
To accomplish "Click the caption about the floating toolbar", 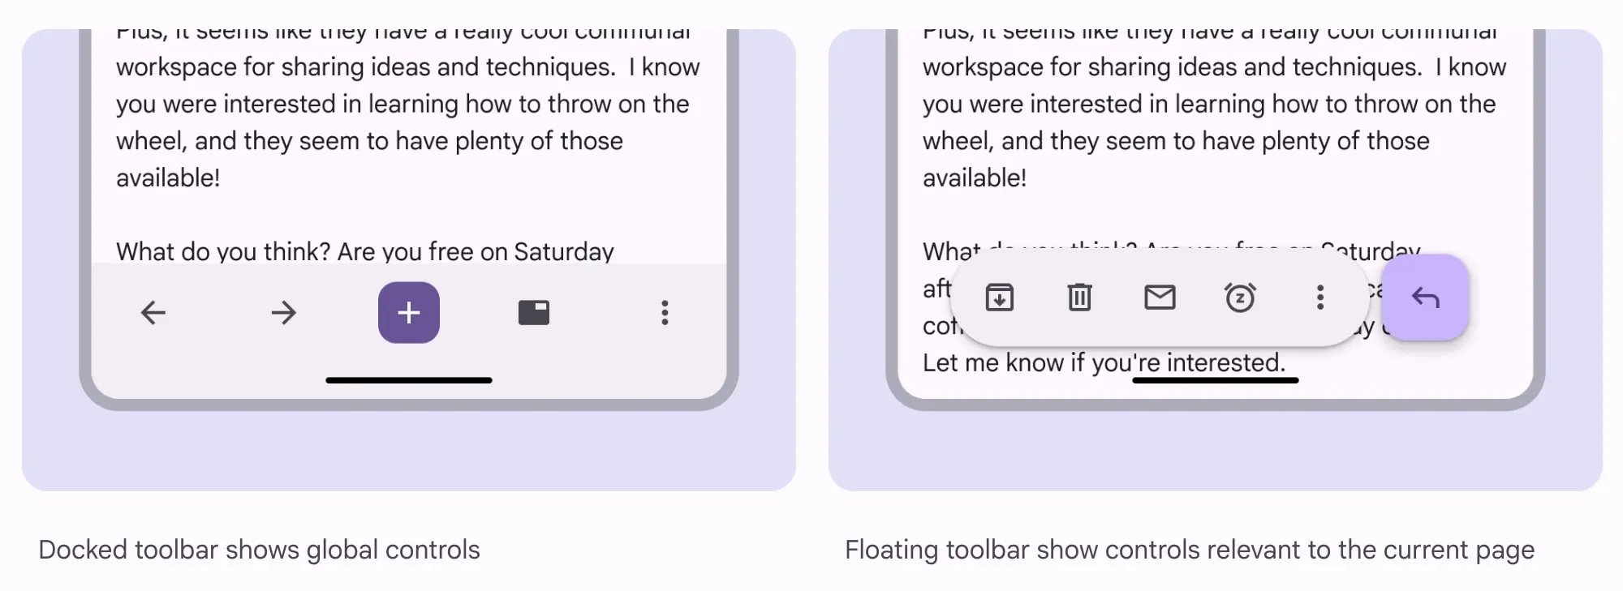I will 1190,550.
